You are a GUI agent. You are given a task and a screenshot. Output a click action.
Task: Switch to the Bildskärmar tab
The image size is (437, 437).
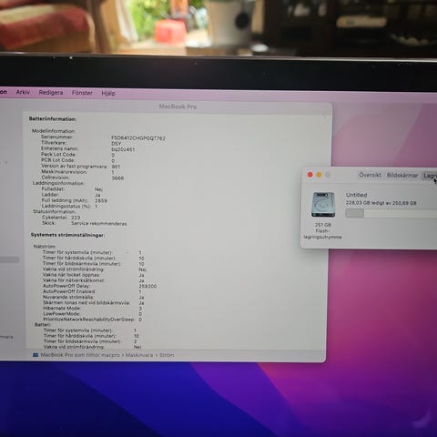[x=402, y=175]
